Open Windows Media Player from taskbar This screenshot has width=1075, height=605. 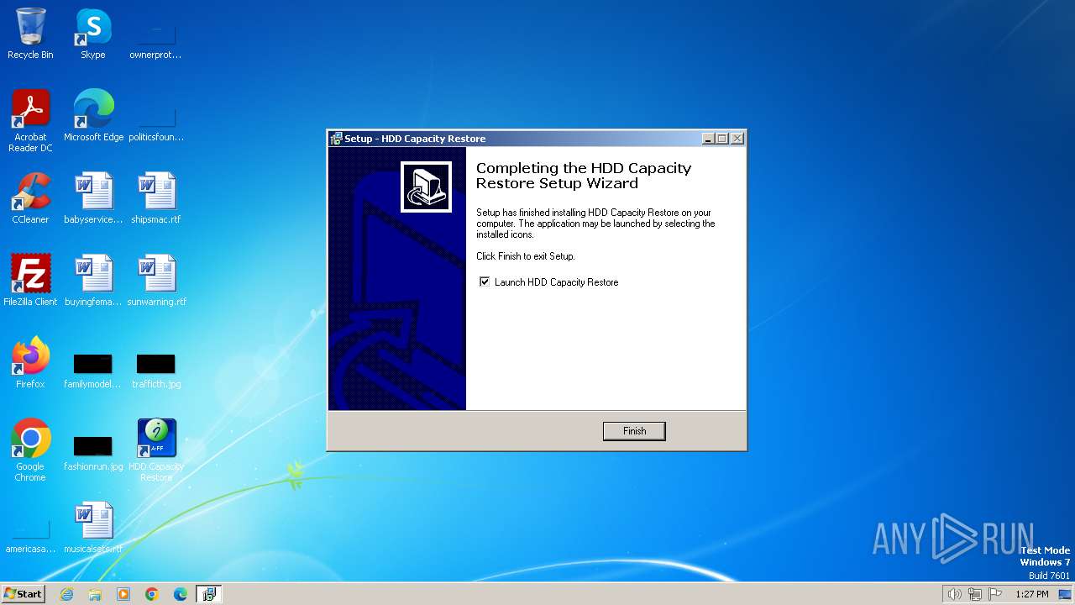click(x=123, y=594)
